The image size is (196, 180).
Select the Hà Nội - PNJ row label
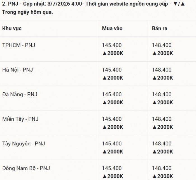click(17, 70)
